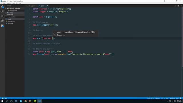
Task: Open Google Chrome from the taskbar
Action: (25, 101)
